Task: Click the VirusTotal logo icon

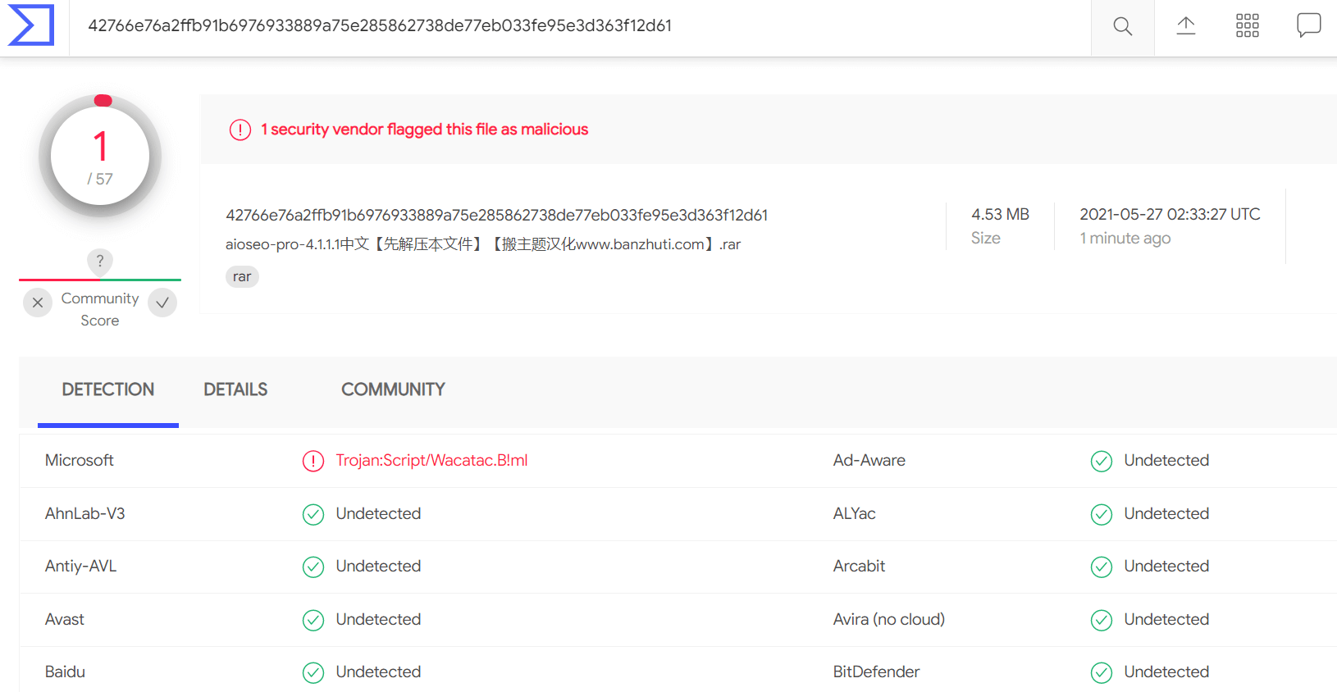Action: pyautogui.click(x=31, y=25)
